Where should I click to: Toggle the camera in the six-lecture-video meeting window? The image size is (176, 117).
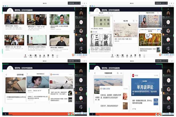31,55
